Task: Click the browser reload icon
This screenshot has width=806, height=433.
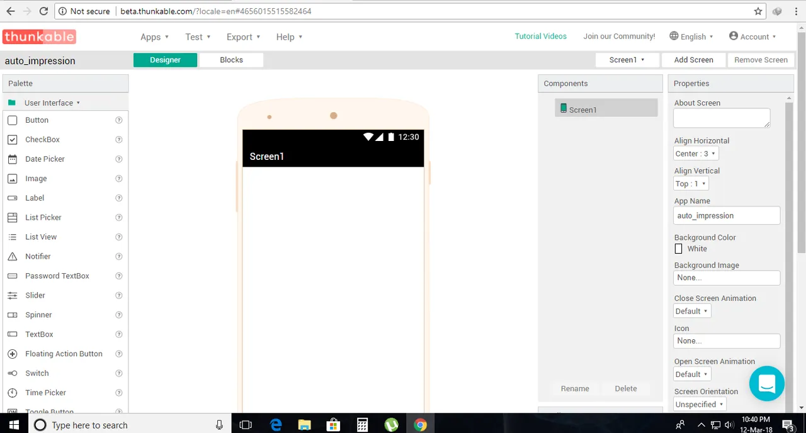Action: point(43,11)
